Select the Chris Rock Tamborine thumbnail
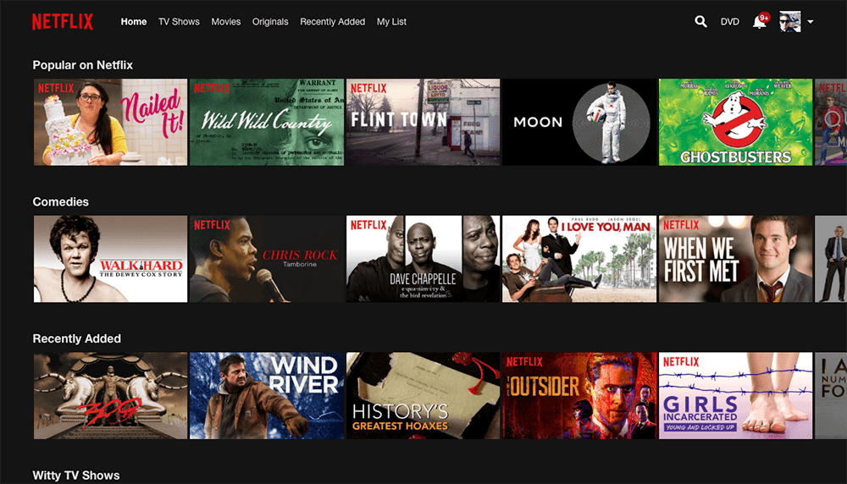The width and height of the screenshot is (847, 484). [x=267, y=259]
